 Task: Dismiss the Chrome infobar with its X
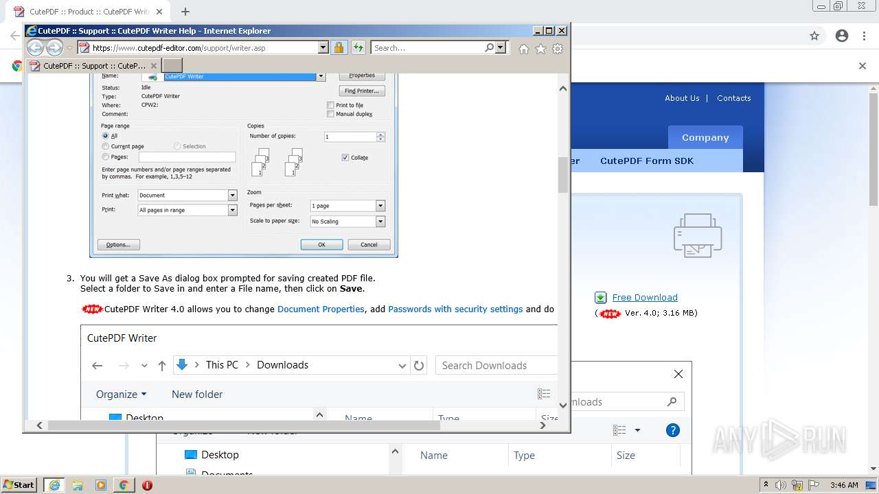tap(863, 66)
